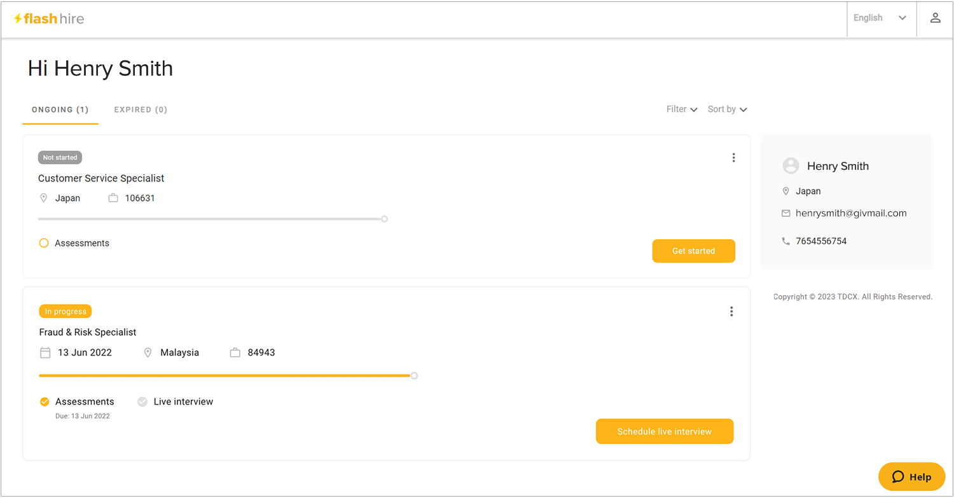Select the ONGOING tab
Image resolution: width=954 pixels, height=498 pixels.
pyautogui.click(x=60, y=109)
